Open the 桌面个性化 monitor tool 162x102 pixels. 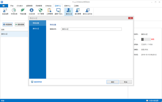pyautogui.click(x=59, y=12)
